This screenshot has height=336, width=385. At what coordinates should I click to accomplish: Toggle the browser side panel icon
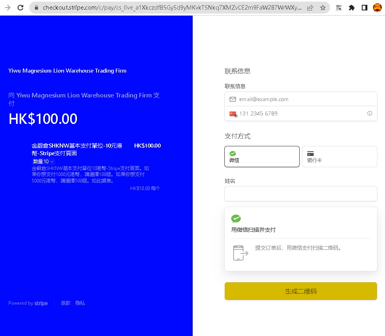(365, 8)
